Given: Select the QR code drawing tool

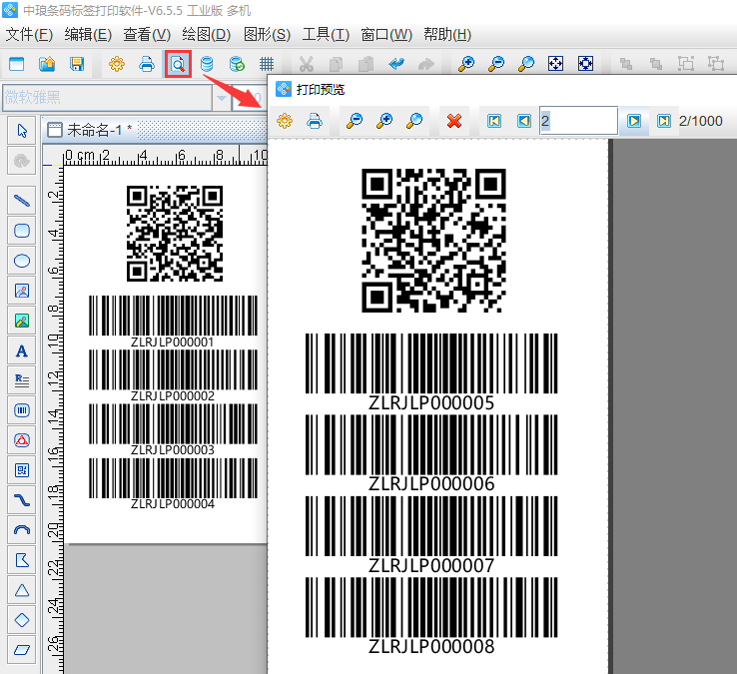Looking at the screenshot, I should (22, 470).
